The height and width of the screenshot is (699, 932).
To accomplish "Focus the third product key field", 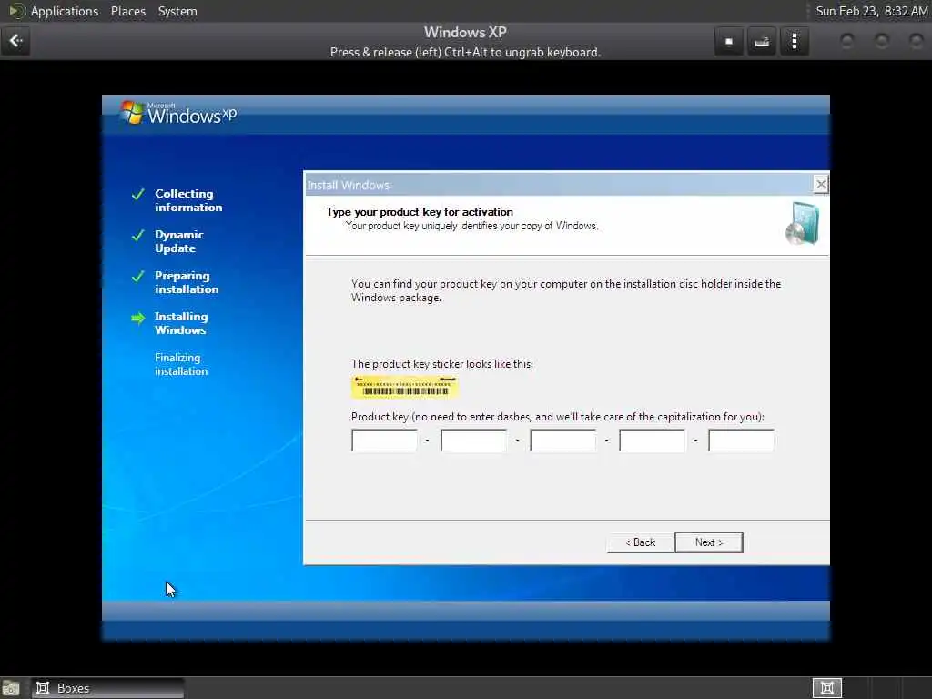I will click(562, 441).
